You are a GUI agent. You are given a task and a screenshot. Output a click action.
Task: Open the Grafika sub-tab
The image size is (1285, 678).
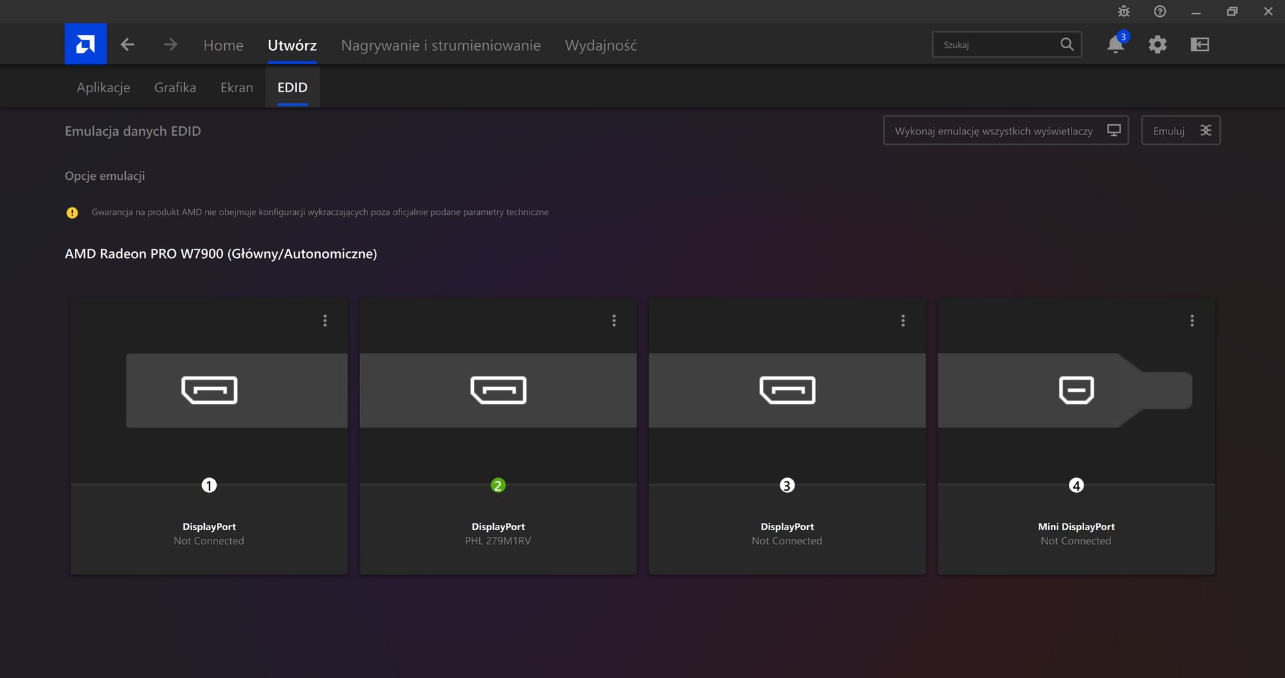[x=175, y=88]
